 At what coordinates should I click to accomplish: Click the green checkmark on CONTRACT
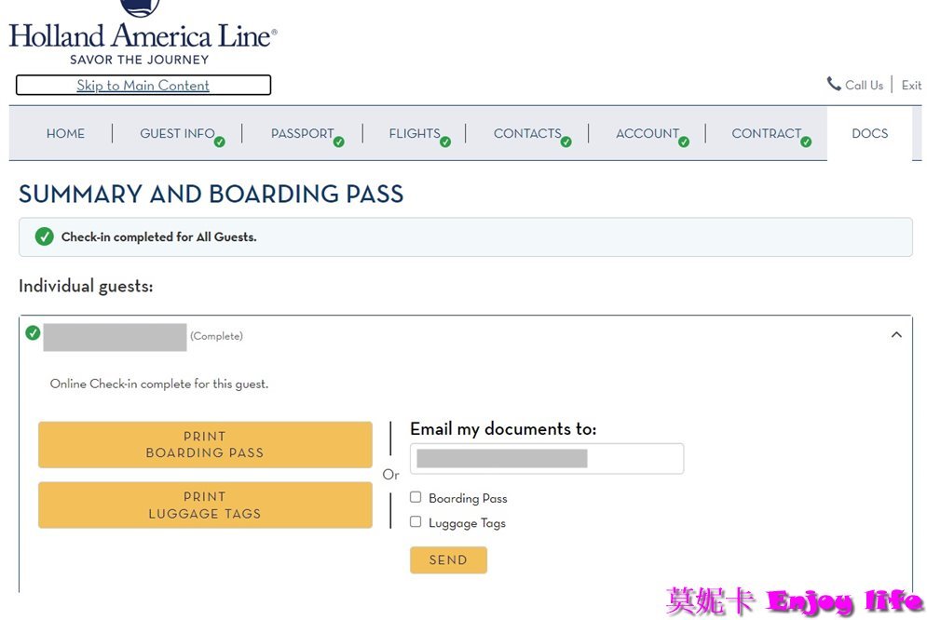pyautogui.click(x=804, y=141)
